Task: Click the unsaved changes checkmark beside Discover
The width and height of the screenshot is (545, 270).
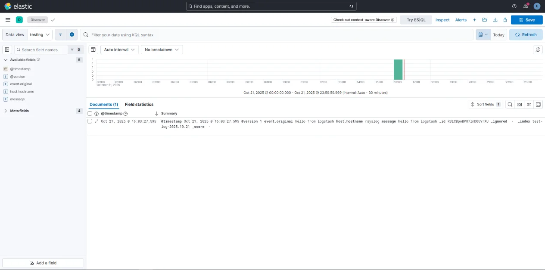Action: [53, 20]
